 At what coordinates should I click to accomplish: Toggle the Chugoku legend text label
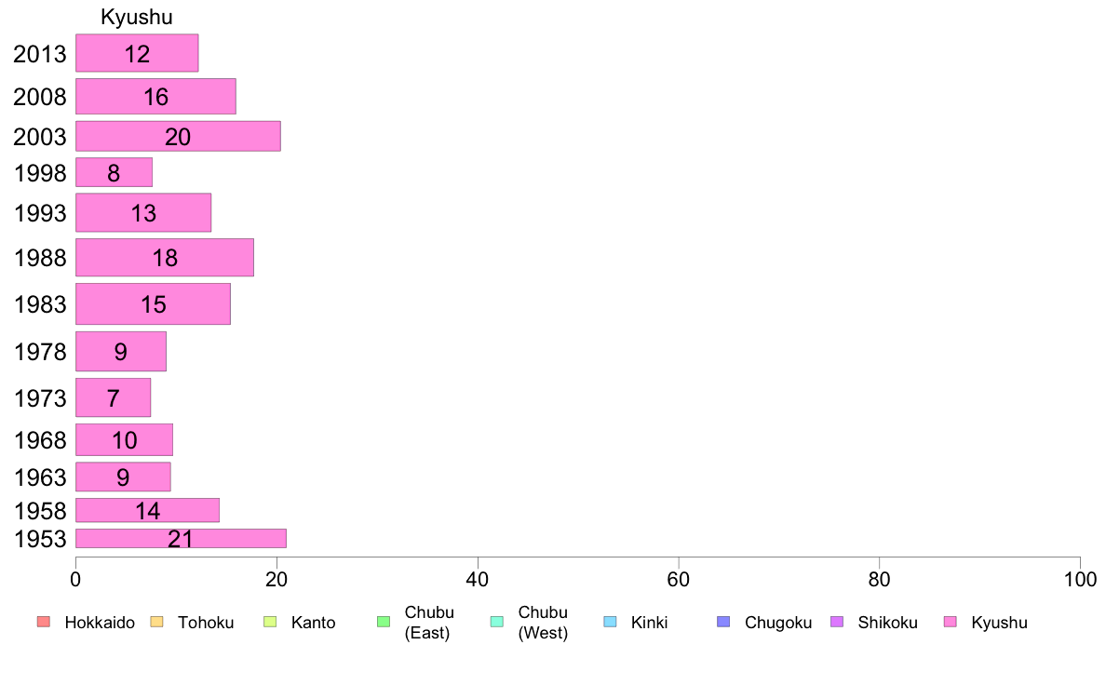(778, 623)
